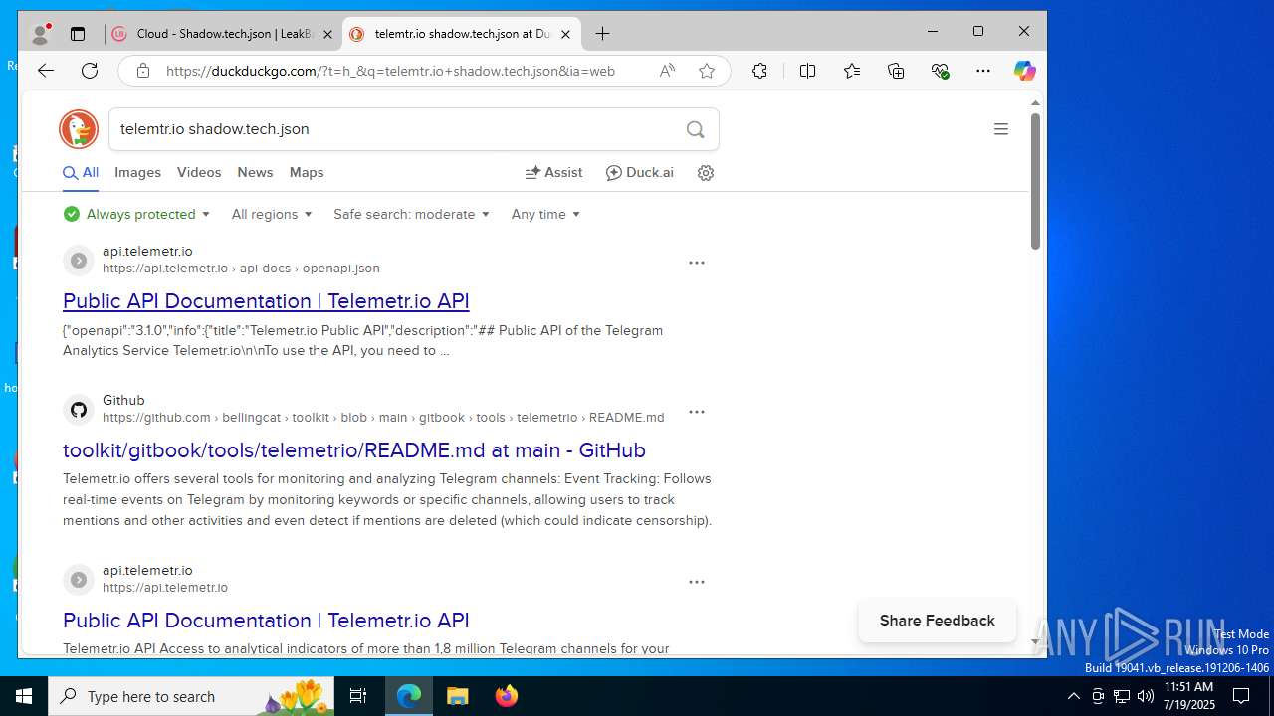This screenshot has width=1274, height=716.
Task: Click the Share Feedback button
Action: [x=937, y=621]
